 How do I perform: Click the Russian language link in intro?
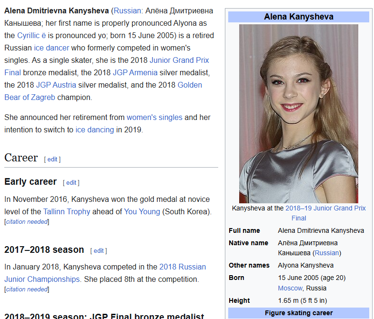(x=127, y=10)
